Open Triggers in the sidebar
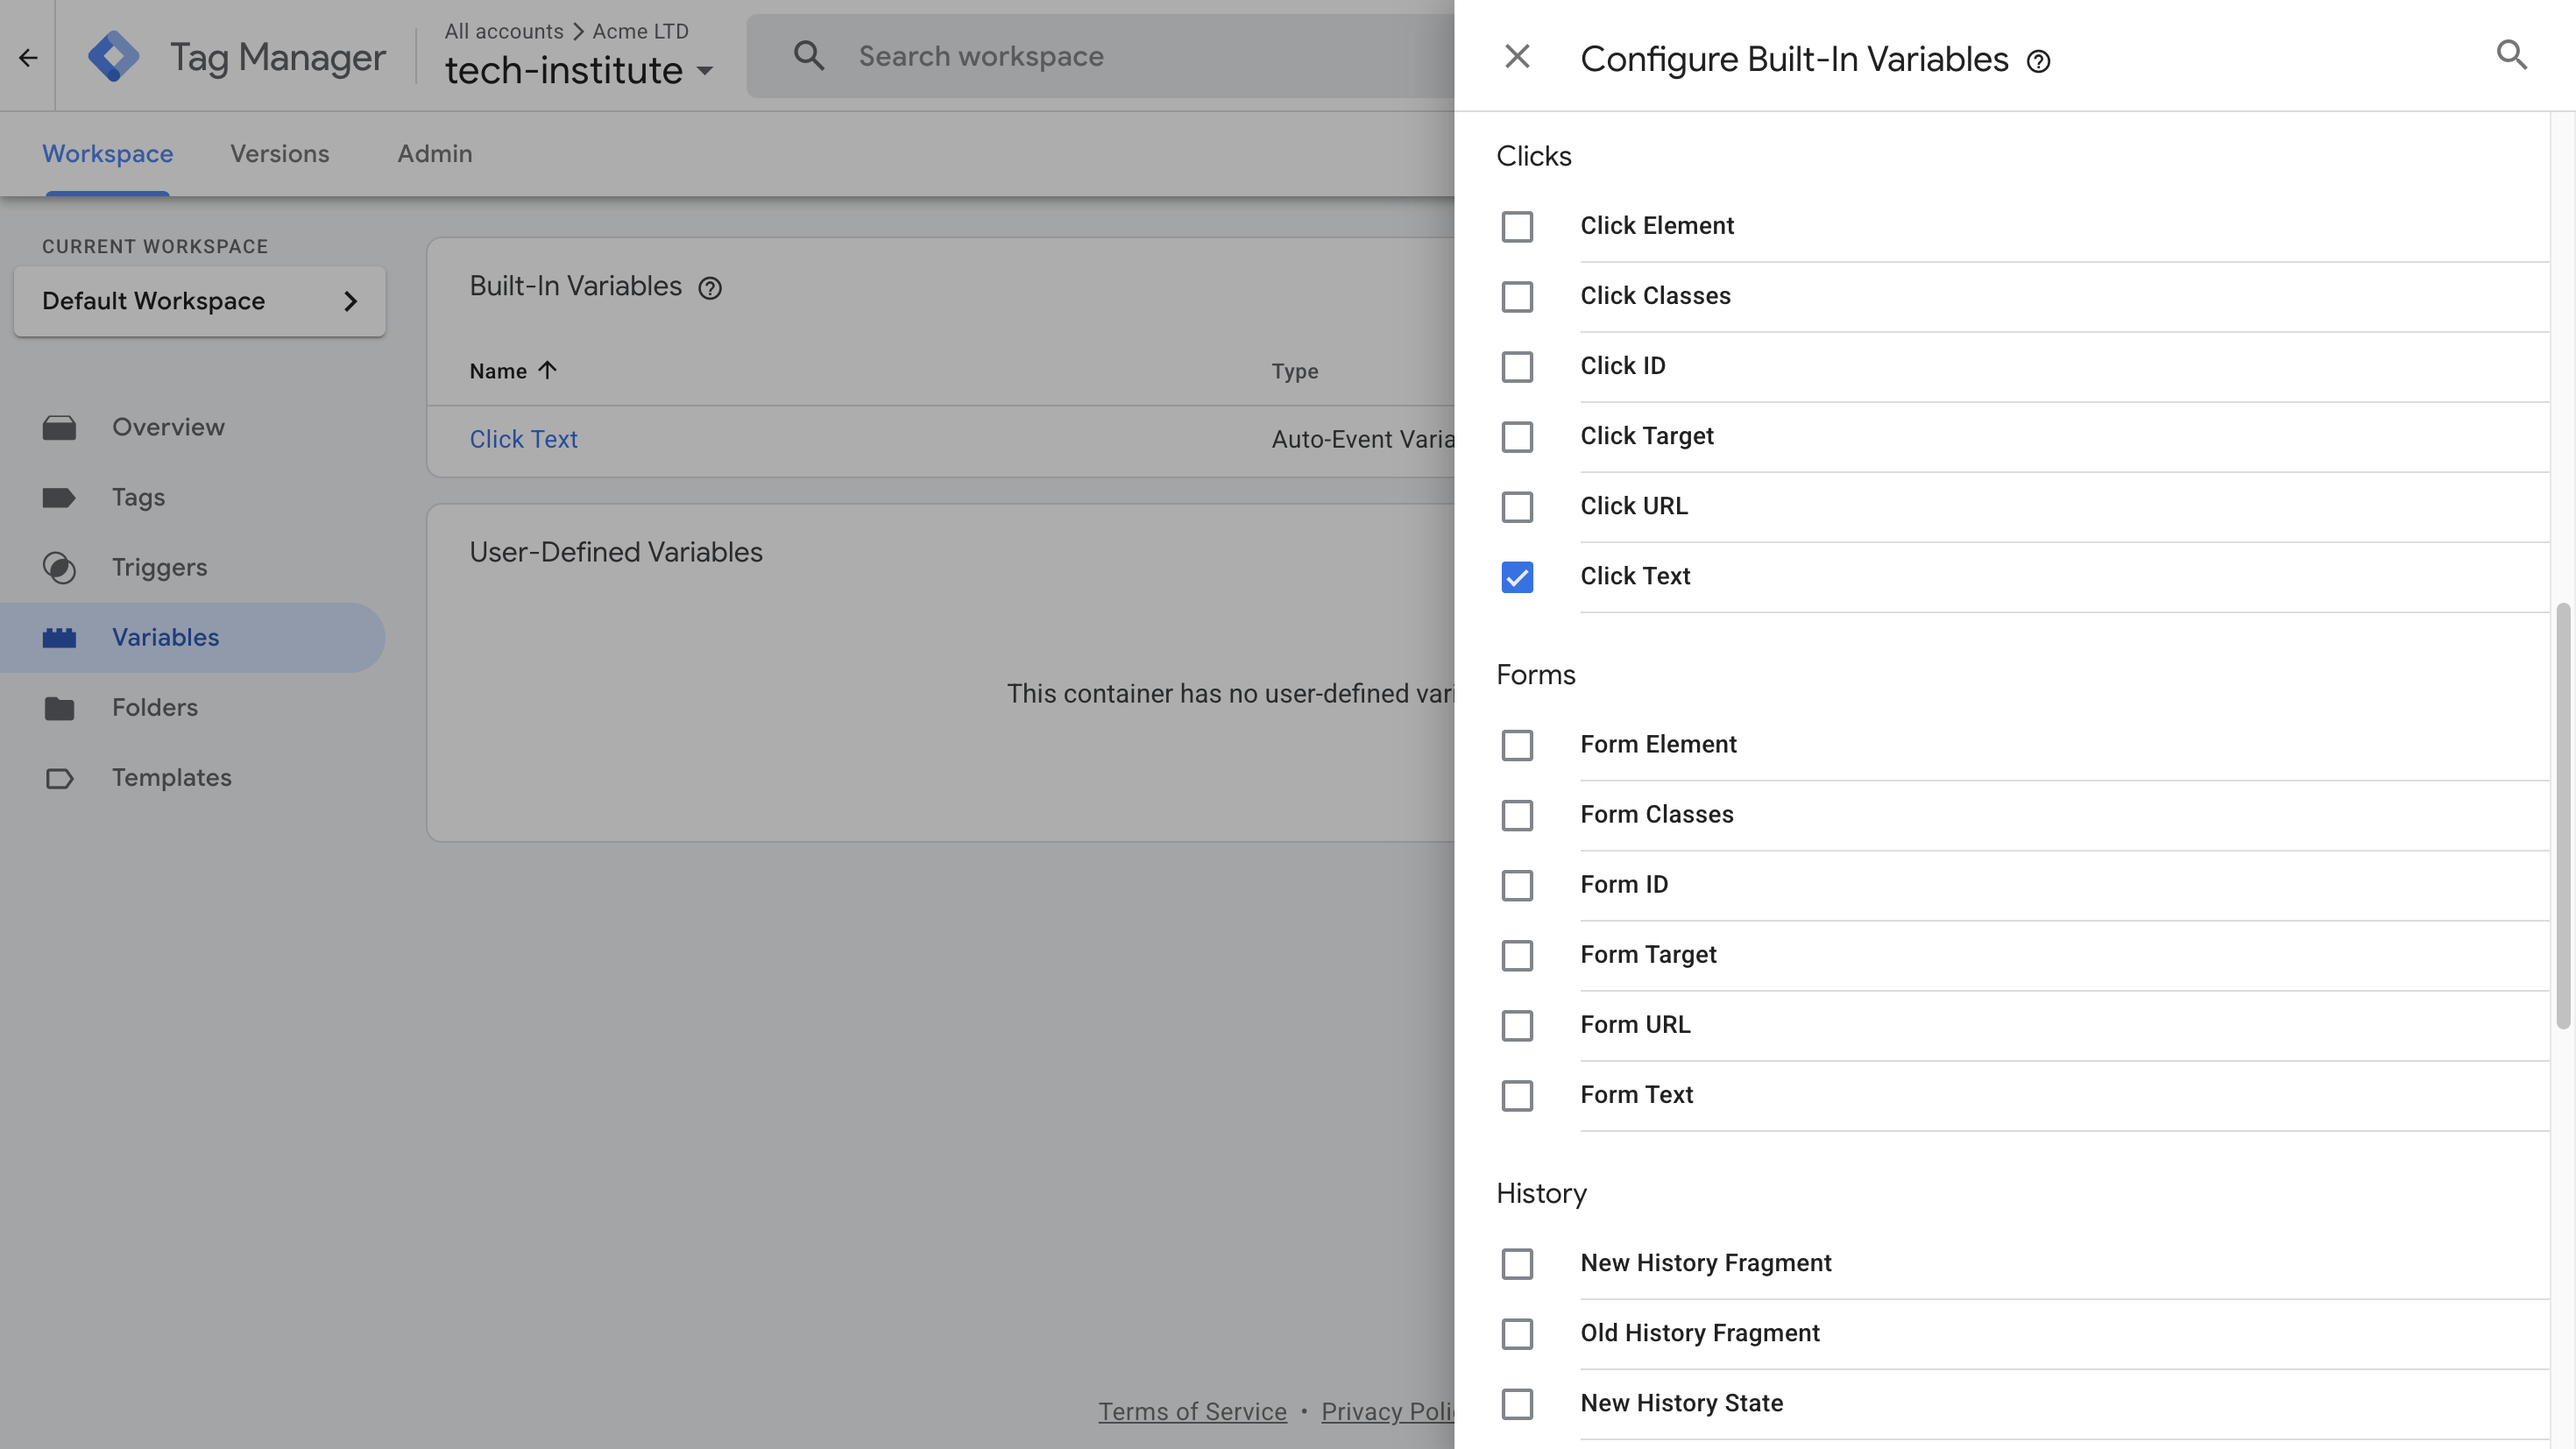 [192, 567]
